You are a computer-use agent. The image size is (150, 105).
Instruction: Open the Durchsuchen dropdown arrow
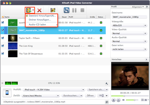(x=81, y=96)
